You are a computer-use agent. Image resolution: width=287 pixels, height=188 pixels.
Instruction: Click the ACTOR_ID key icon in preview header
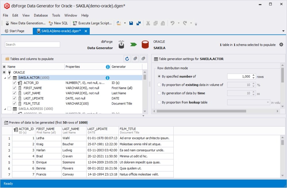click(16, 130)
